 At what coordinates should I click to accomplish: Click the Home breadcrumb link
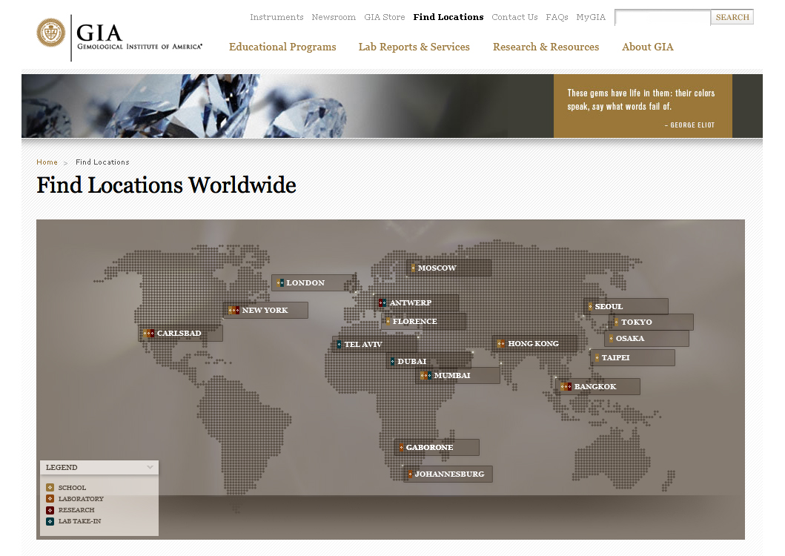tap(47, 162)
